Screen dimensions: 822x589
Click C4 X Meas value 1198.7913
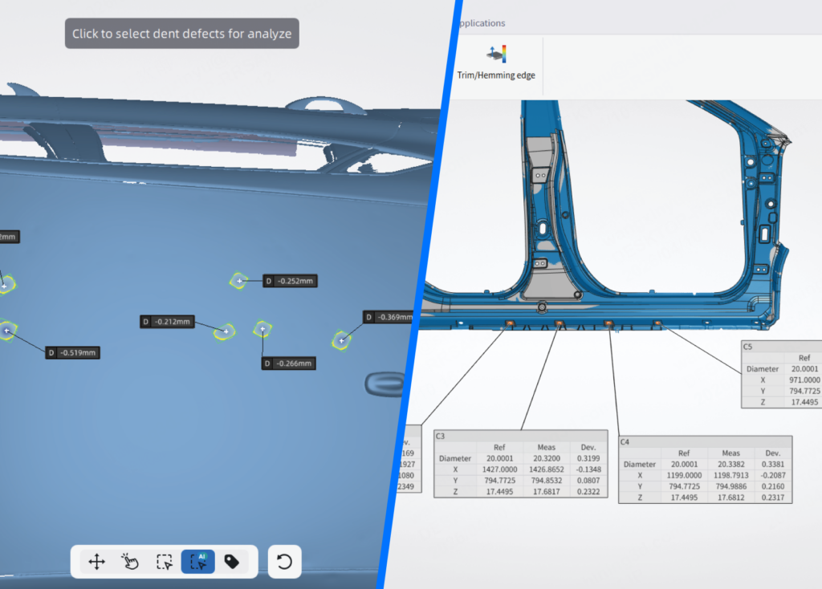tap(730, 475)
